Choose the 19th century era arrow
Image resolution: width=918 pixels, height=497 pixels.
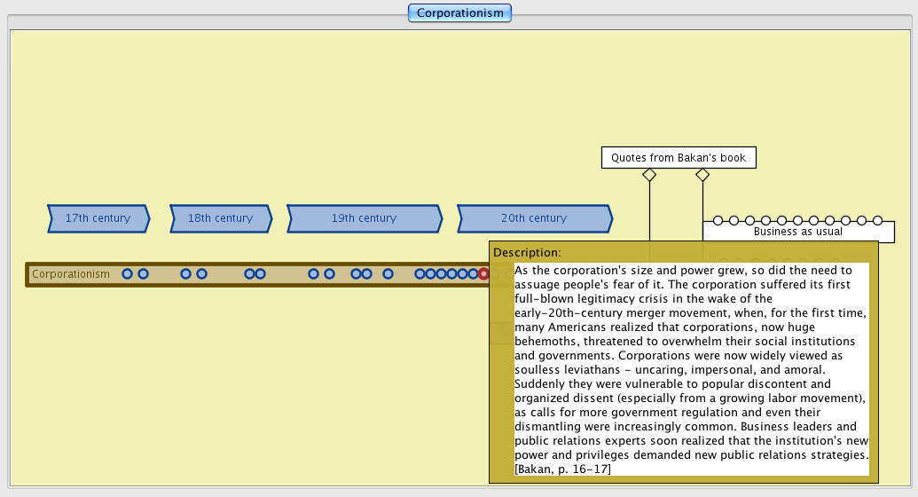(x=364, y=218)
